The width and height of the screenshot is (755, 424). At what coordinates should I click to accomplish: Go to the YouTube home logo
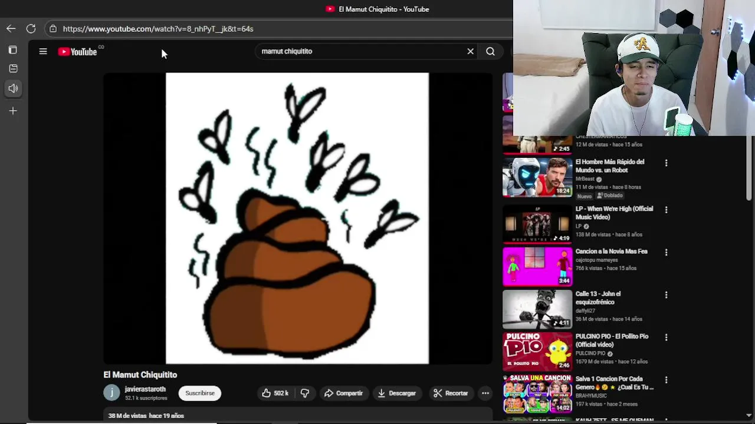coord(78,52)
